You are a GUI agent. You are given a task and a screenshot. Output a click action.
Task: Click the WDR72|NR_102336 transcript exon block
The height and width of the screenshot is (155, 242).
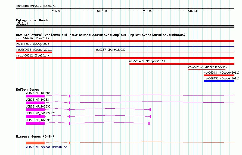(x=35, y=123)
